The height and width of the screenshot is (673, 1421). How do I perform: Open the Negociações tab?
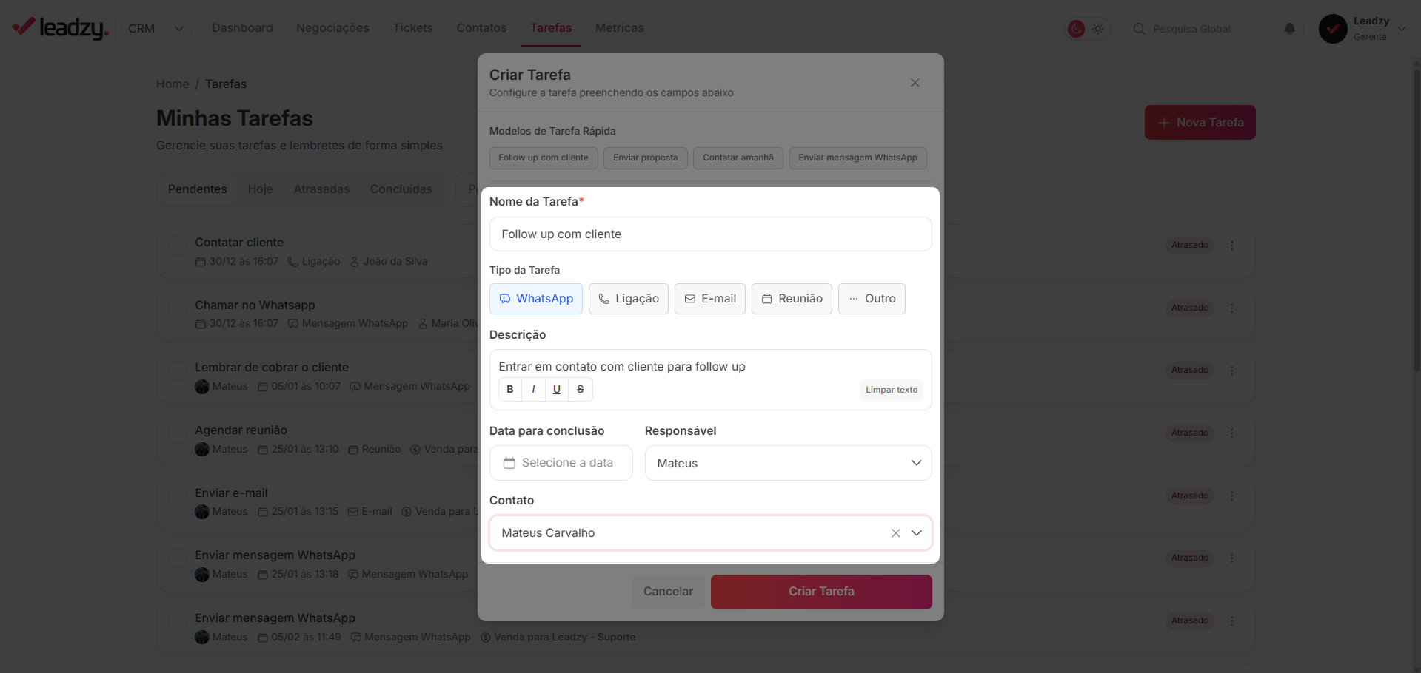(x=332, y=28)
